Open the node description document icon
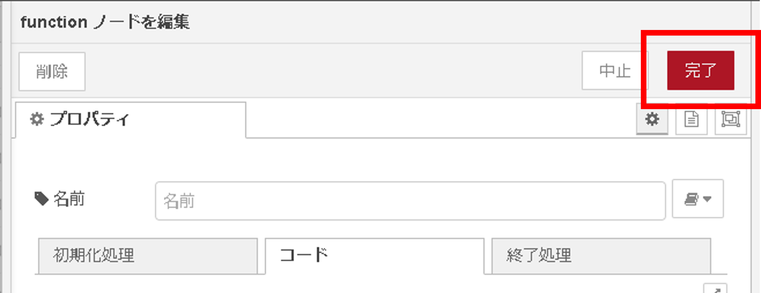This screenshot has width=761, height=293. click(x=691, y=119)
